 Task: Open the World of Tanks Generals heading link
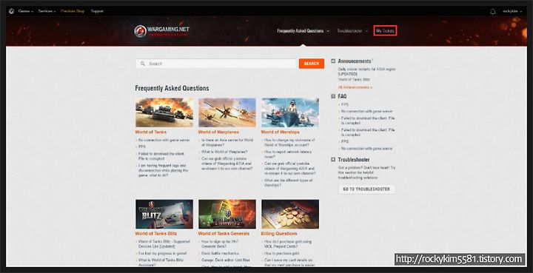[x=224, y=234]
